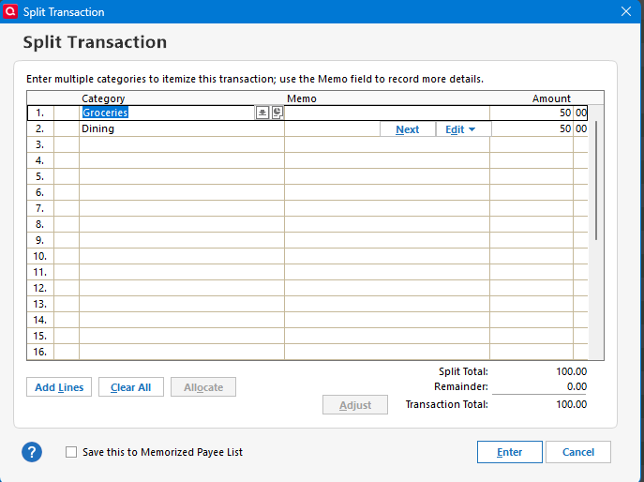Screen dimensions: 644x482
Task: Open the blue question mark help icon
Action: pyautogui.click(x=32, y=452)
